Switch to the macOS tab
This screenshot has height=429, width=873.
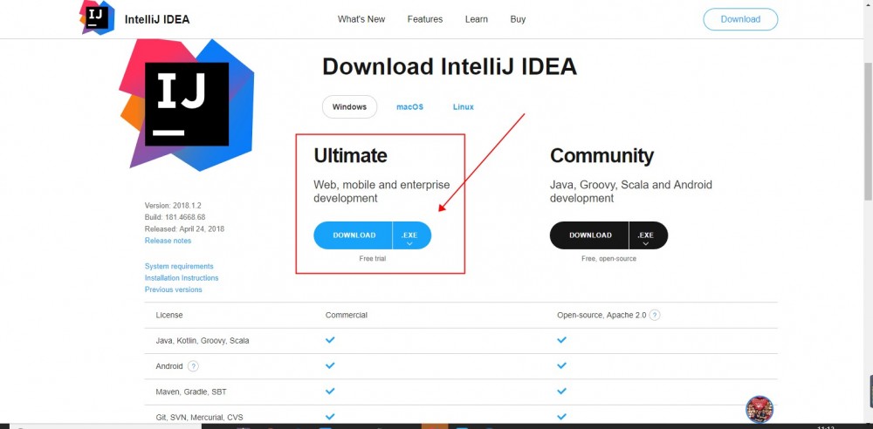[x=409, y=107]
